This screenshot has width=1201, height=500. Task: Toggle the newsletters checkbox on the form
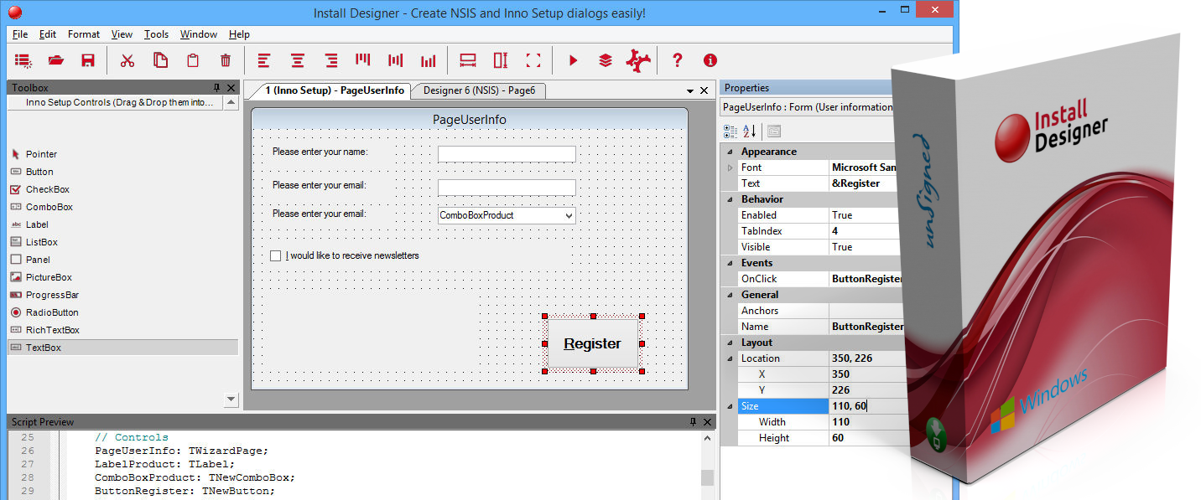(x=275, y=255)
